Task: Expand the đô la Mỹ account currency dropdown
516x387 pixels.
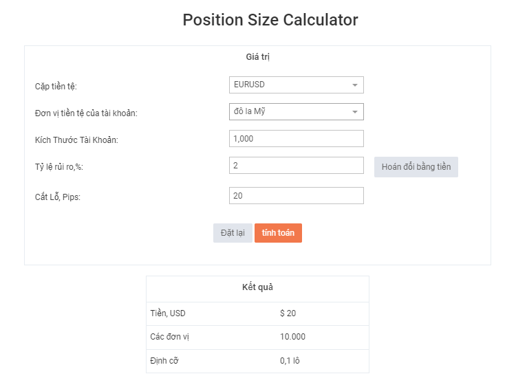Action: pyautogui.click(x=296, y=111)
